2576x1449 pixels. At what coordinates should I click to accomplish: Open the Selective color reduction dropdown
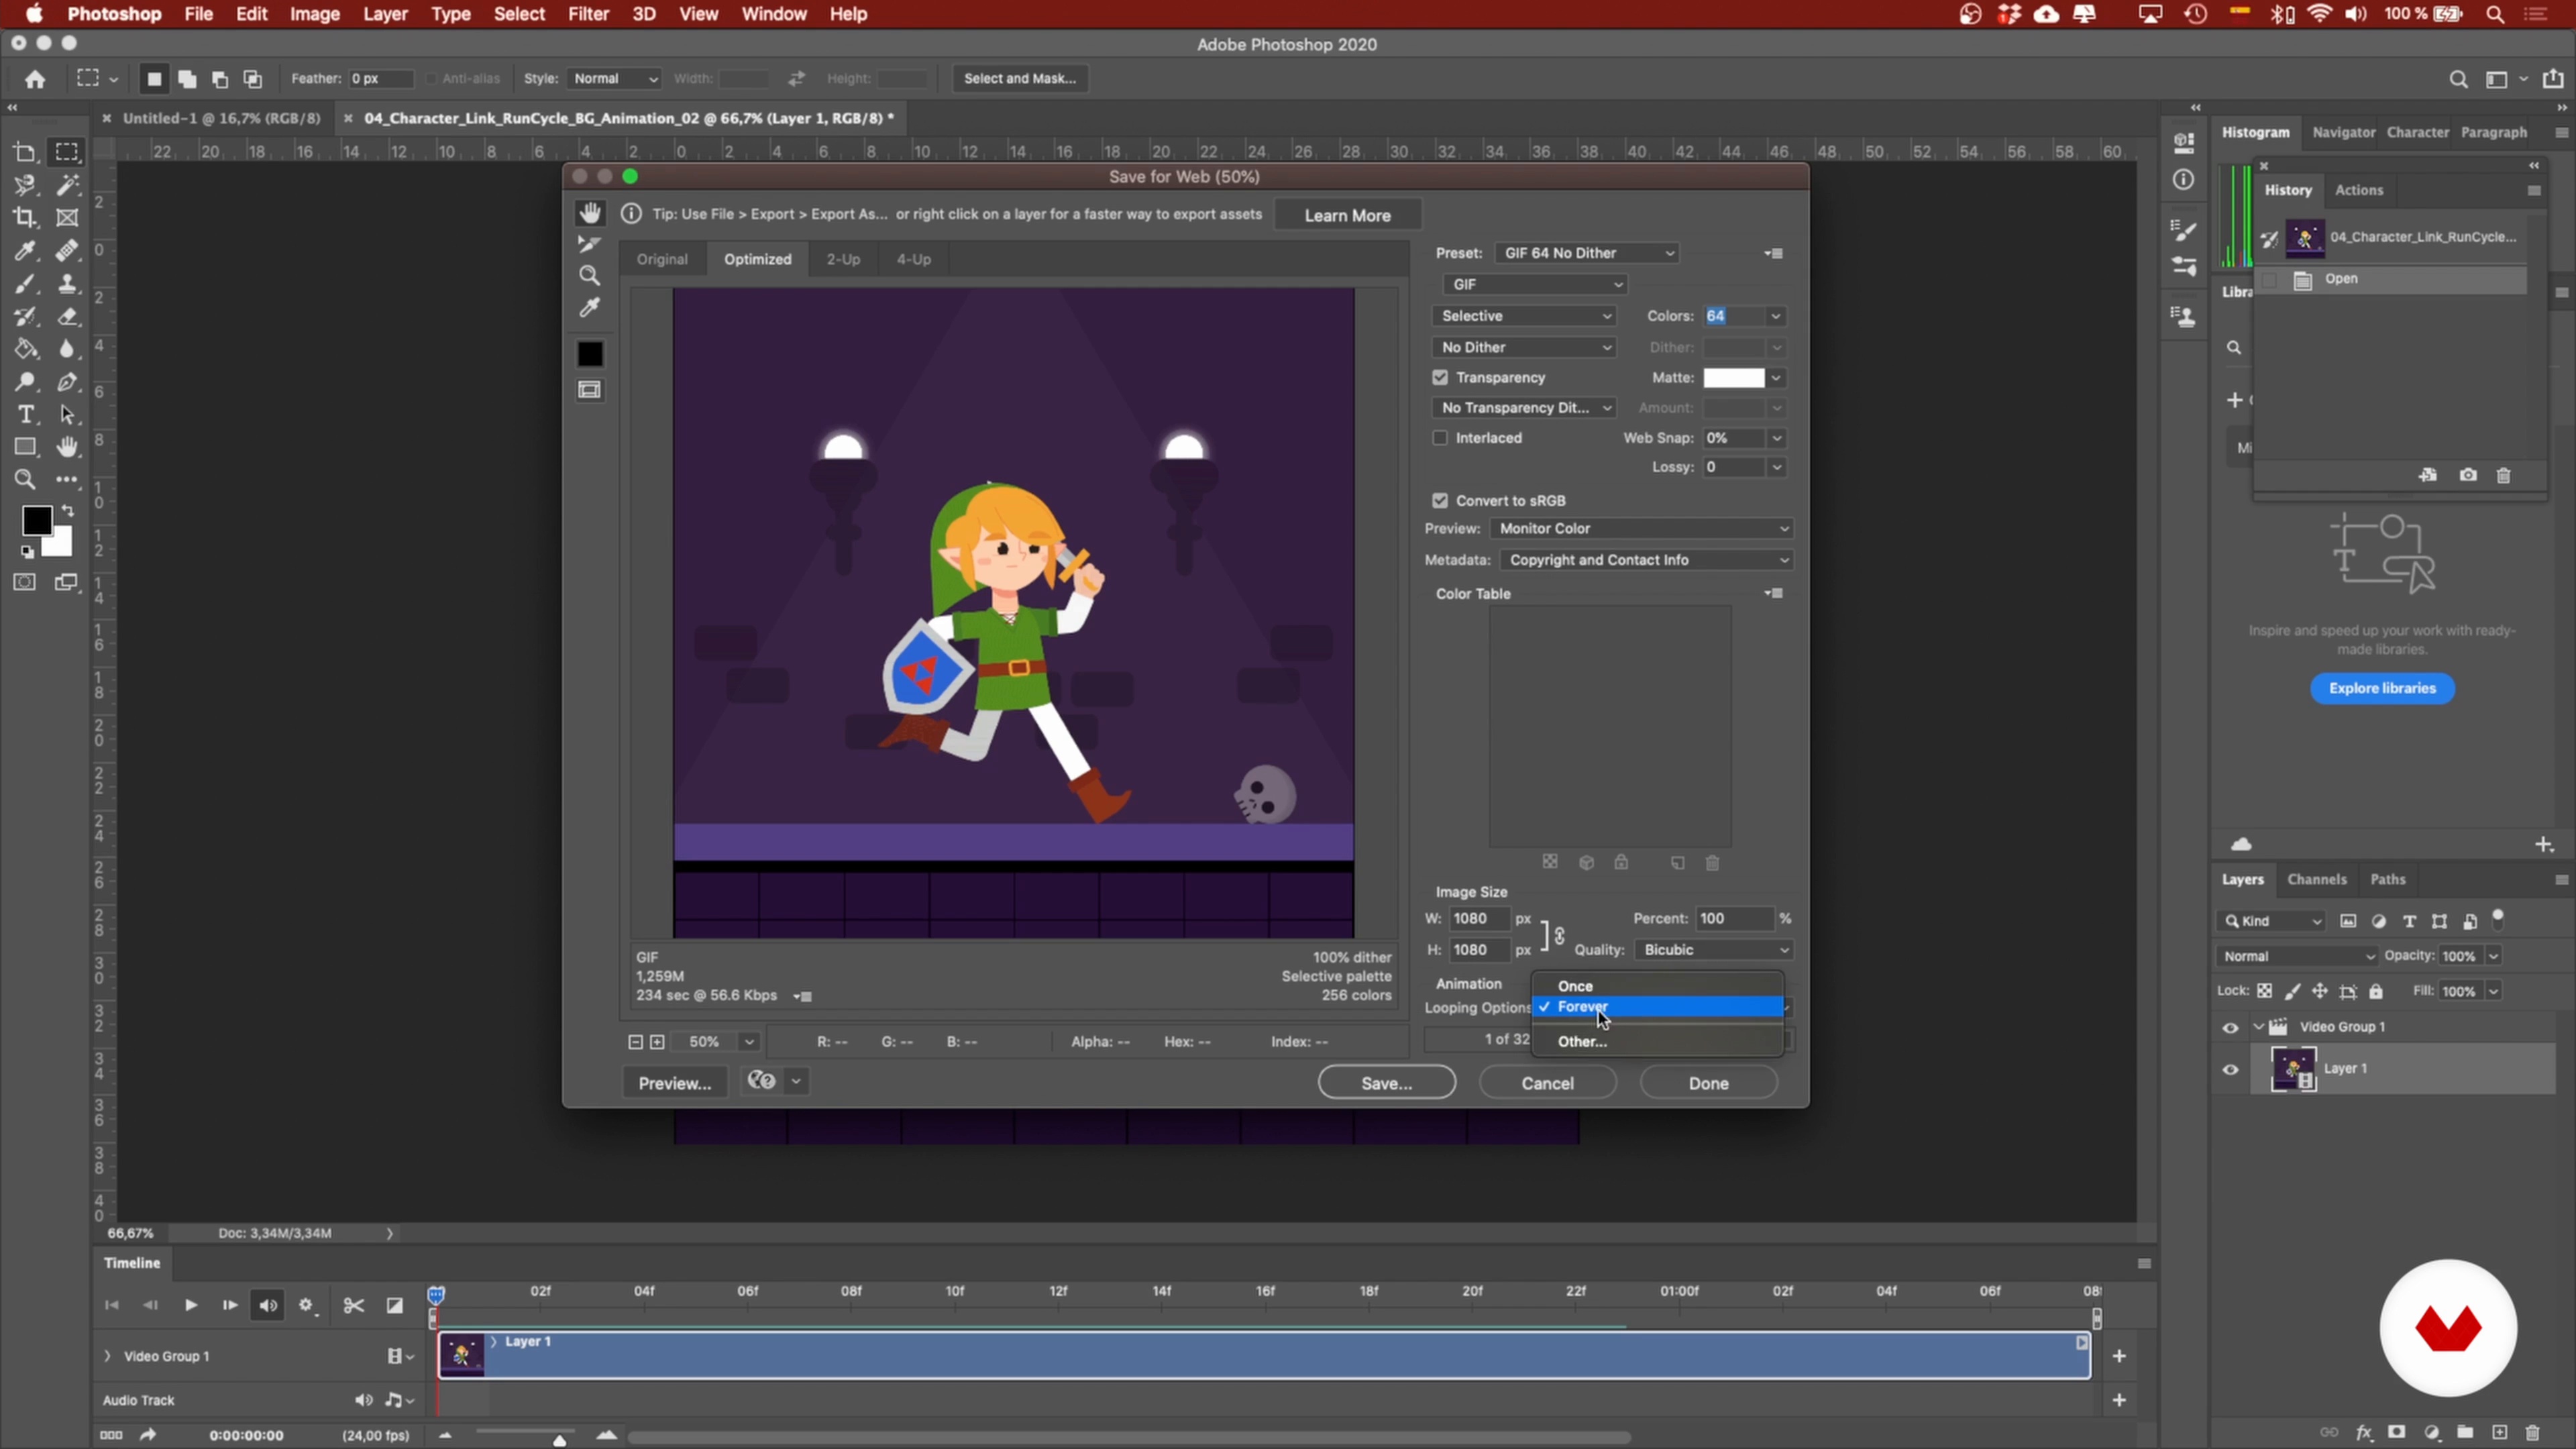point(1525,316)
